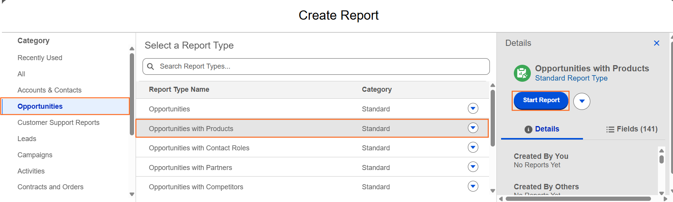Focus the Search Report Types field

(x=316, y=66)
